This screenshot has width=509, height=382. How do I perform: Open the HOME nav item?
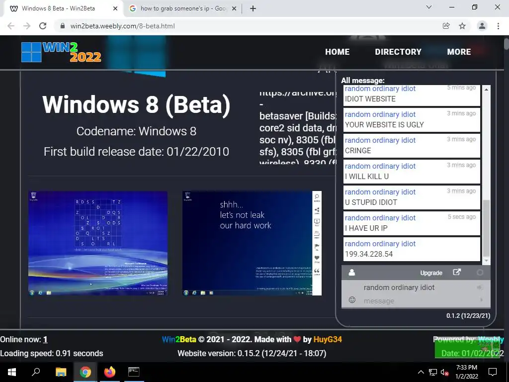(x=338, y=52)
